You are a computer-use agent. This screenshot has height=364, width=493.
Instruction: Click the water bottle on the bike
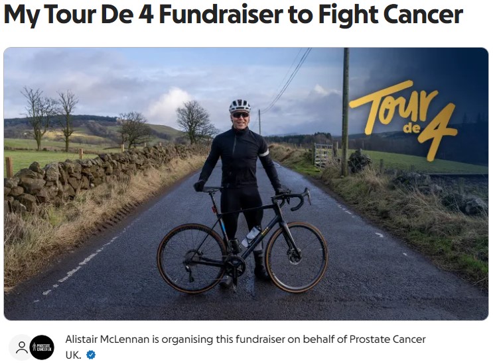point(251,236)
